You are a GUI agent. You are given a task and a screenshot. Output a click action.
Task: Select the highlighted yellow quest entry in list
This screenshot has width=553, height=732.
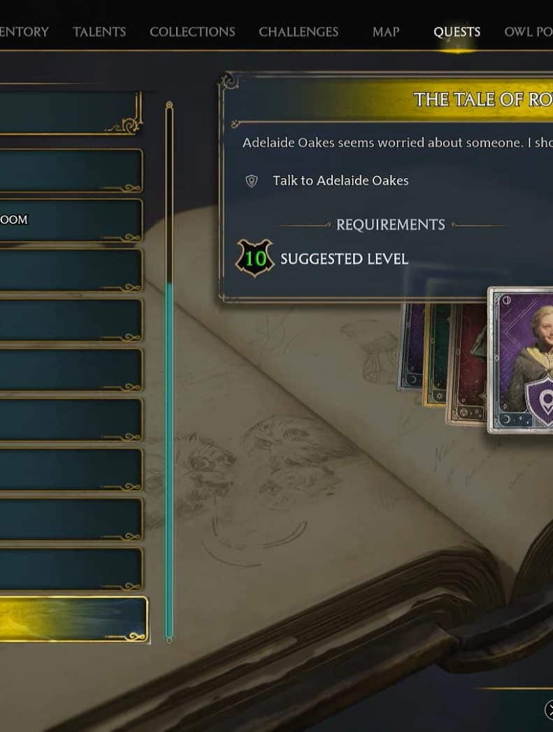click(x=73, y=619)
